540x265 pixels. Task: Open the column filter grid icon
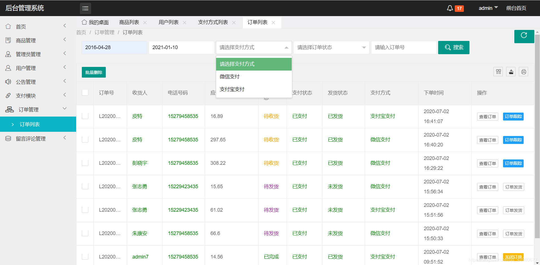coord(498,72)
